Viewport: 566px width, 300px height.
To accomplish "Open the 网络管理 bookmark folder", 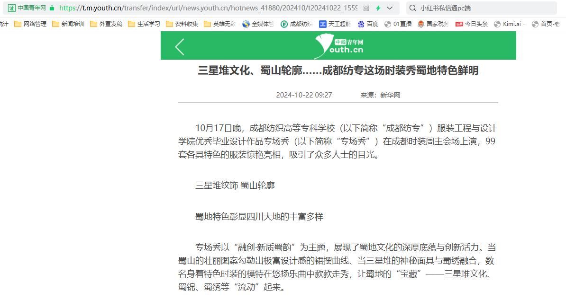I will [30, 24].
